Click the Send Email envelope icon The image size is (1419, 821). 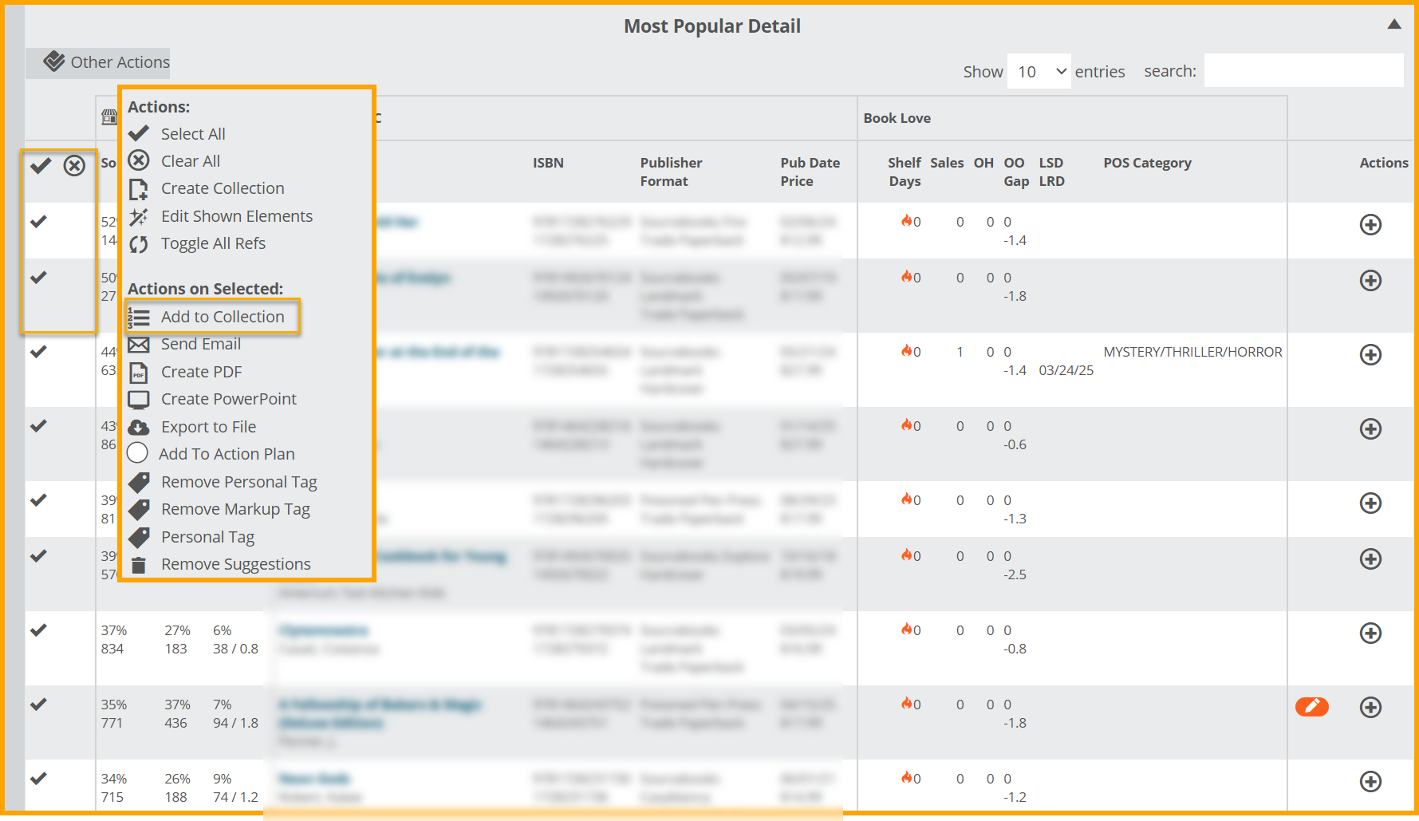[x=139, y=345]
